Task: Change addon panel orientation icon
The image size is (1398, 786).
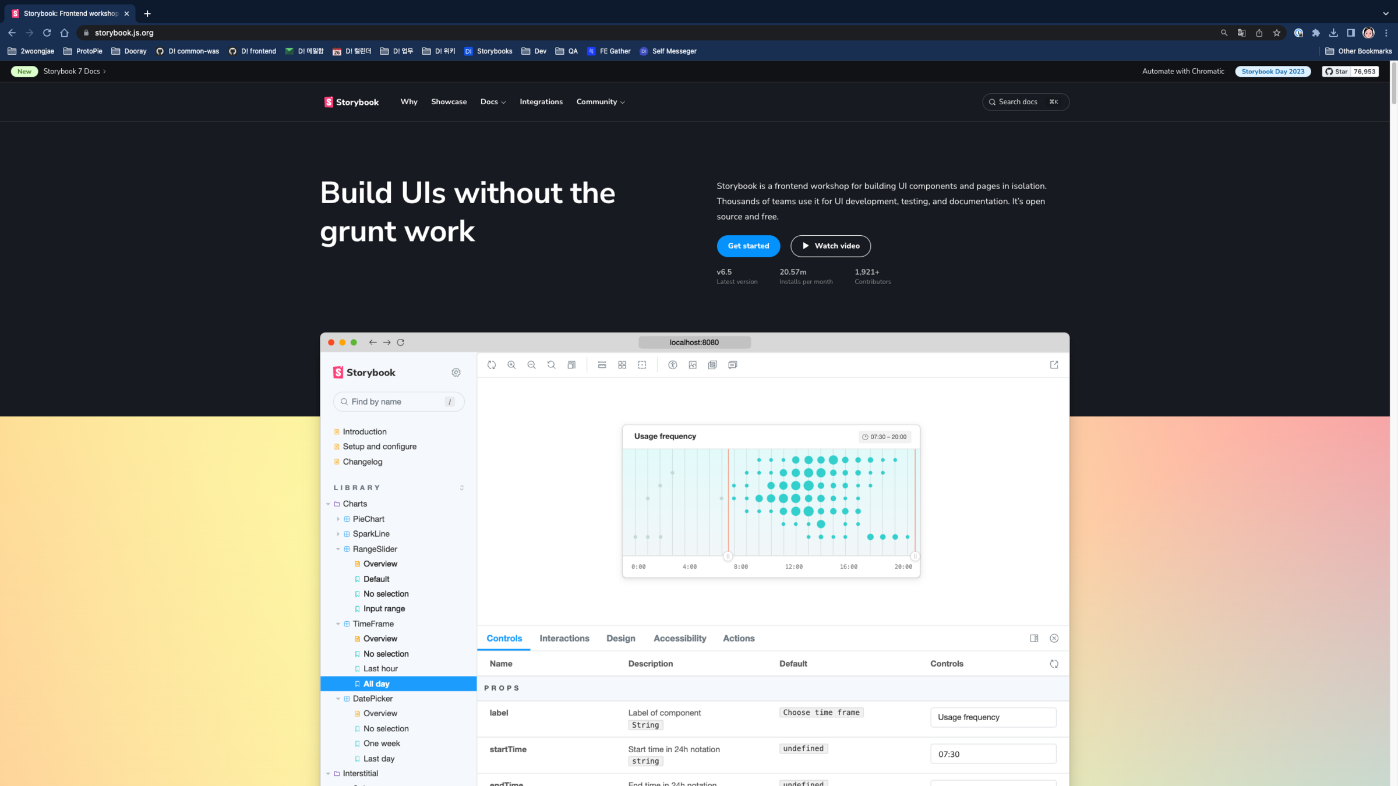Action: point(1034,639)
